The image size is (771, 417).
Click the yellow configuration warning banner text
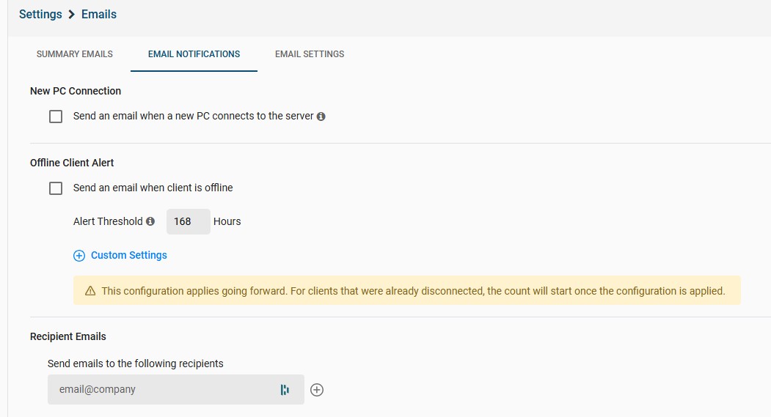click(x=413, y=291)
